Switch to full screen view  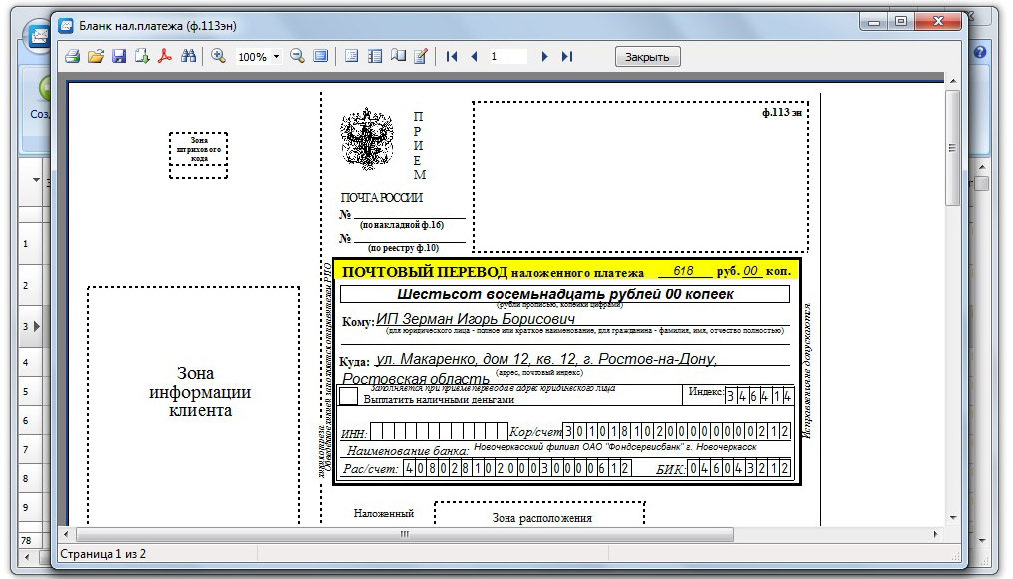click(321, 56)
